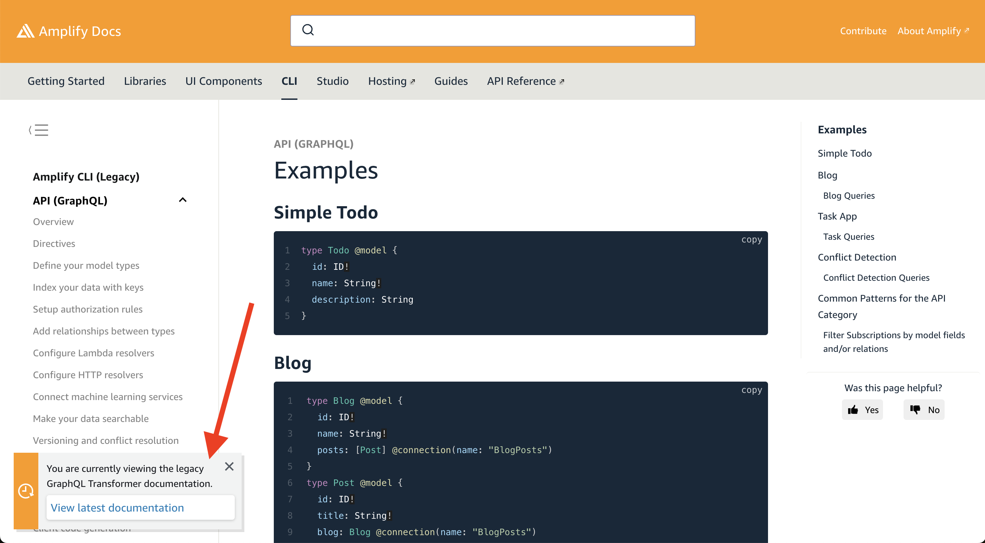
Task: Mark the page unhelpful with thumbs down No
Action: pyautogui.click(x=924, y=409)
